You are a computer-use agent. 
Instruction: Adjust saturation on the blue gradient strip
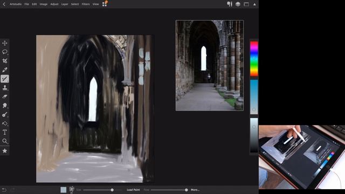[254, 97]
